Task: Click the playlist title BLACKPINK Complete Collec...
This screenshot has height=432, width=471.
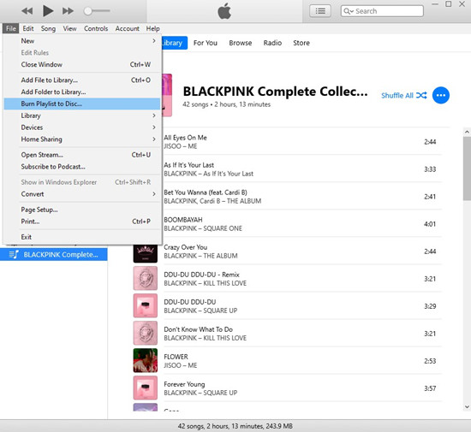Action: pyautogui.click(x=275, y=92)
